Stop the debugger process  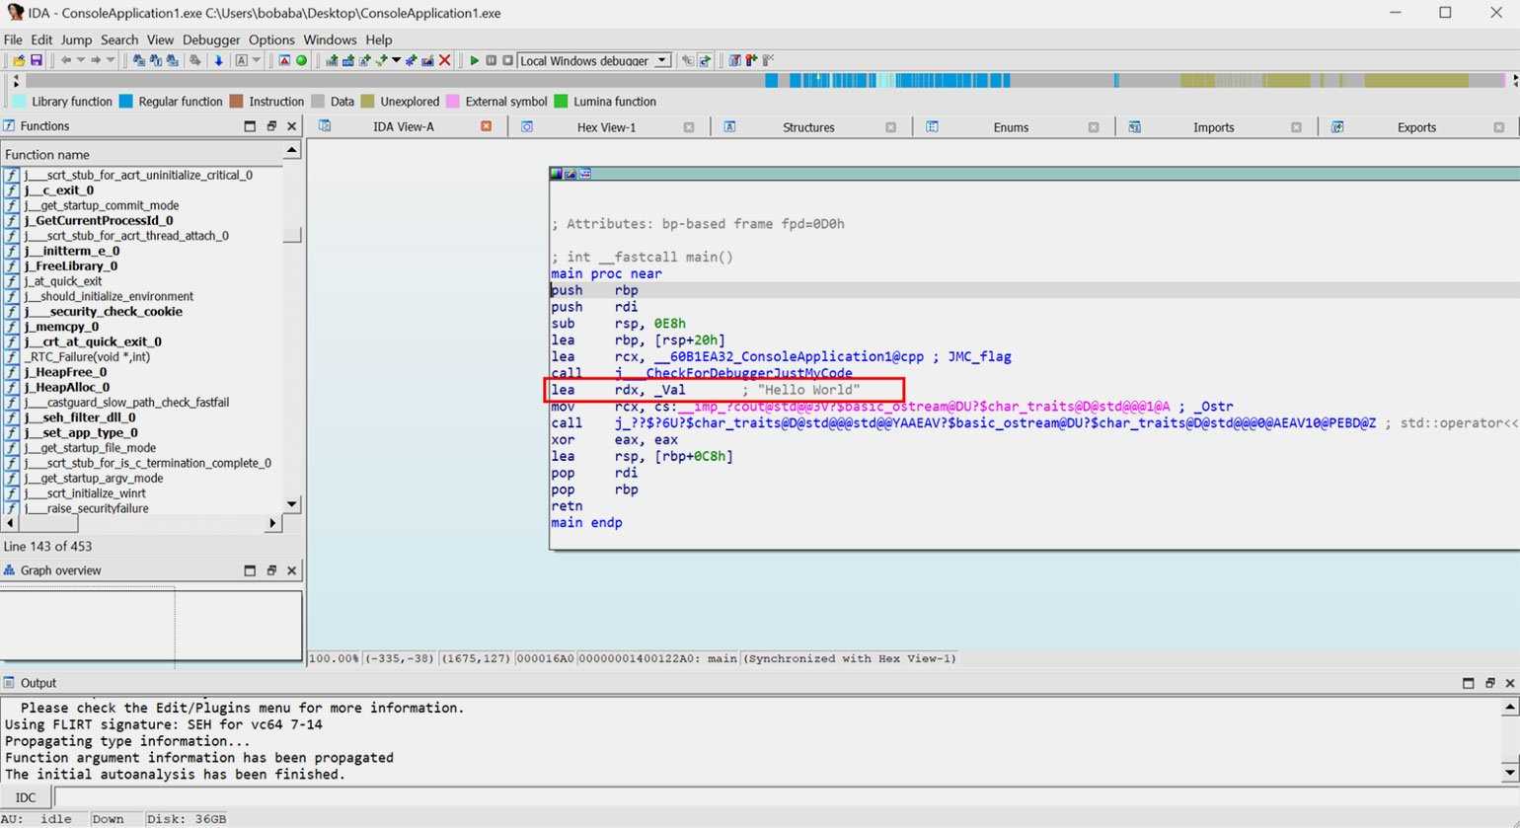click(507, 60)
